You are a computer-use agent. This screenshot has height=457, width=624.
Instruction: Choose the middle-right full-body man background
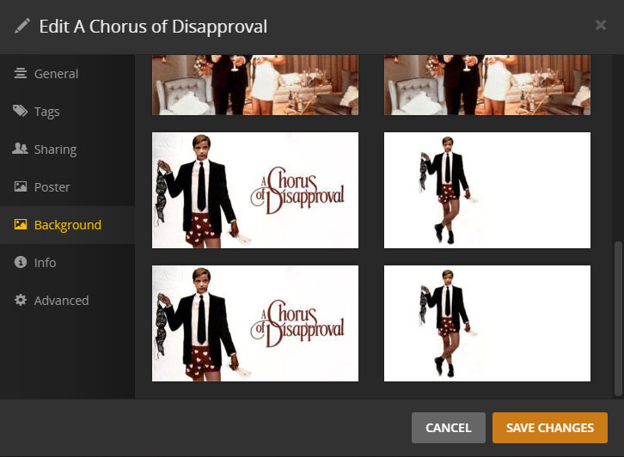[487, 190]
